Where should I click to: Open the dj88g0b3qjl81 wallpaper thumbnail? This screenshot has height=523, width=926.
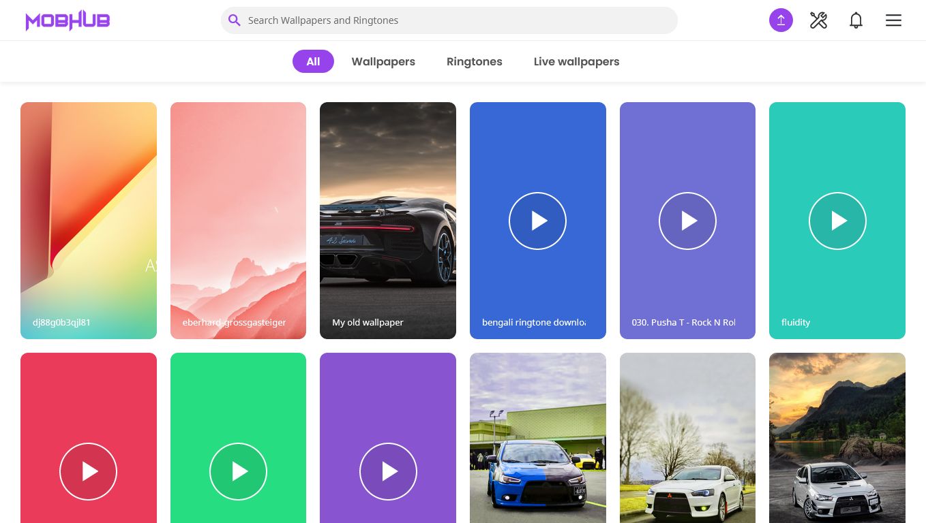[89, 221]
